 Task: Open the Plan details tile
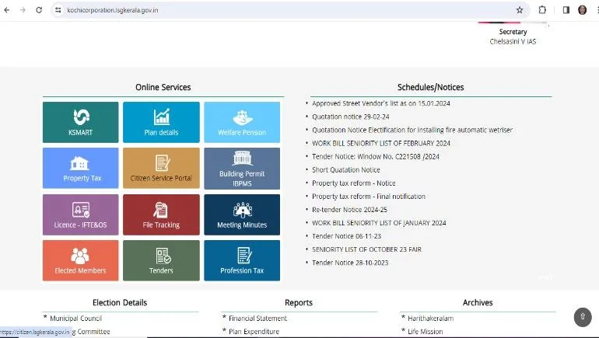(x=161, y=122)
